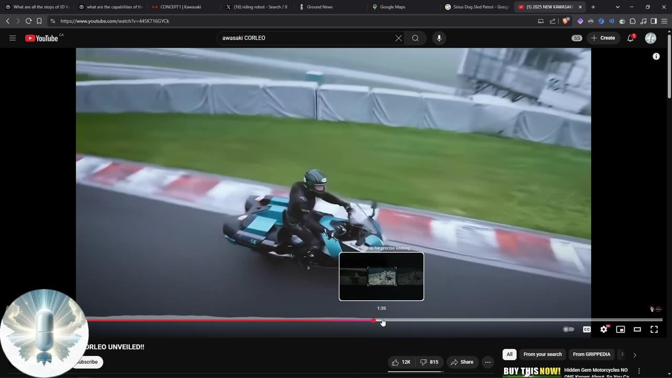The image size is (672, 378).
Task: Open the purple diamond extension
Action: coord(580,21)
